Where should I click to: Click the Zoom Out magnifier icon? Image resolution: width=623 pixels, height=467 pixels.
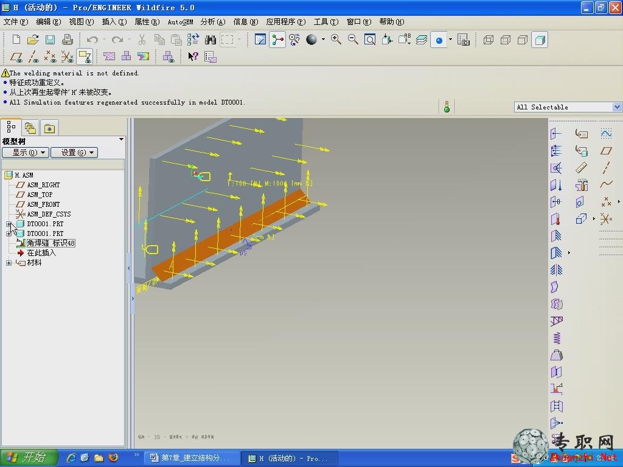point(353,40)
